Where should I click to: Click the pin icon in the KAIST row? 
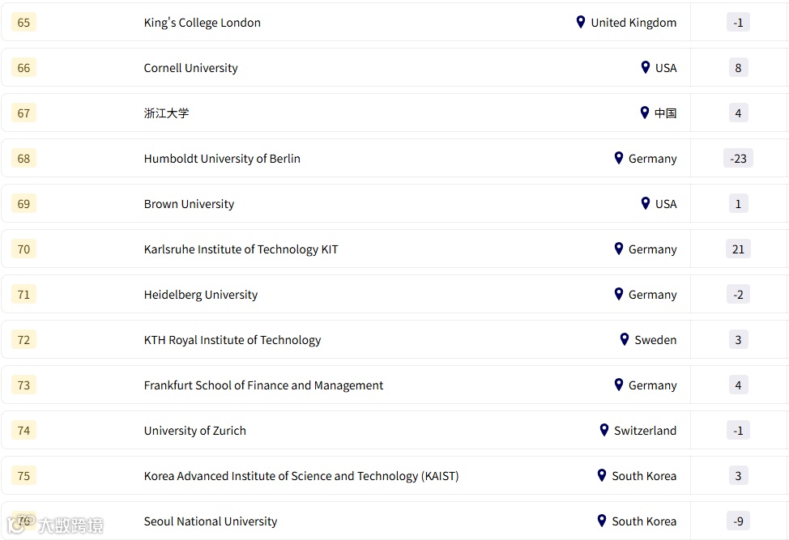[x=601, y=475]
